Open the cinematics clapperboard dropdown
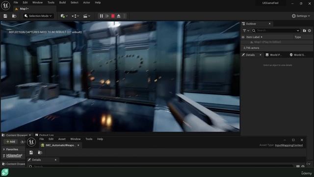This screenshot has height=177, width=314. (x=86, y=16)
